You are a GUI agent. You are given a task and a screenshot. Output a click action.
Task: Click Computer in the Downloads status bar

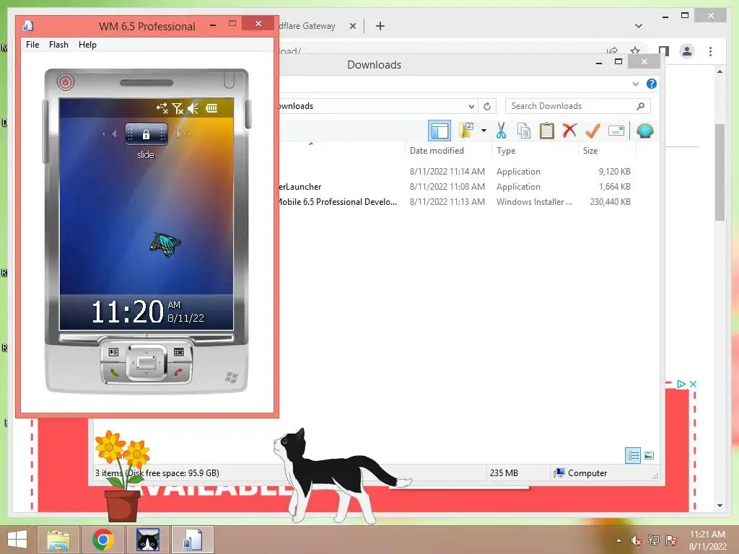(581, 473)
